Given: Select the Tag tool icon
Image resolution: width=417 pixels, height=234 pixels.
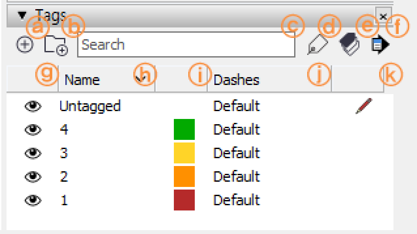Looking at the screenshot, I should (x=318, y=45).
